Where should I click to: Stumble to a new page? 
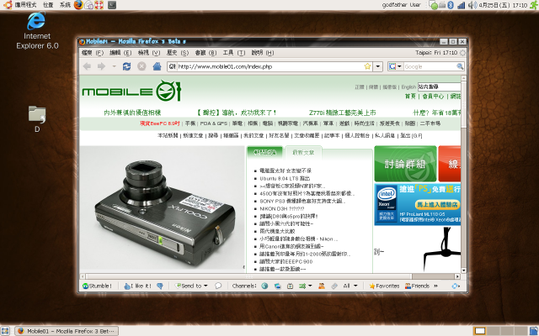(98, 286)
